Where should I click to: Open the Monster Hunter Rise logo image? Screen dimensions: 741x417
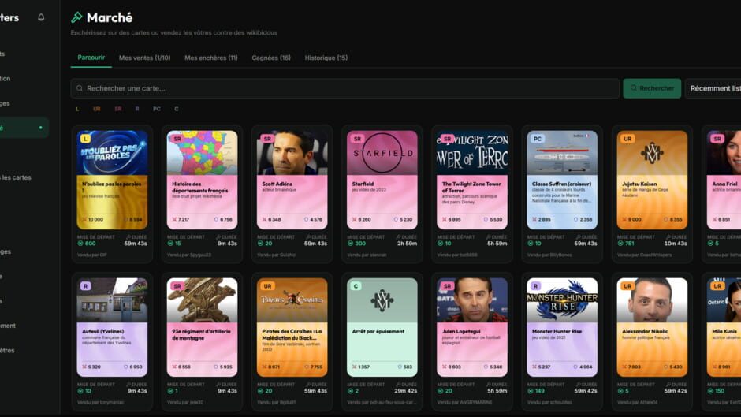(x=562, y=300)
